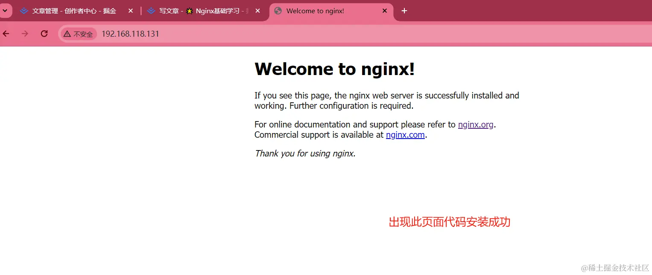
Task: Reload the nginx page
Action: [44, 34]
